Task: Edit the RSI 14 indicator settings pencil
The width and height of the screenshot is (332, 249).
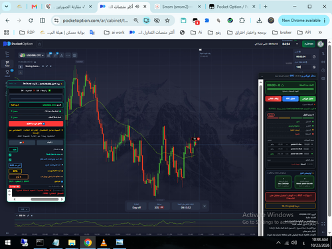Action: tap(28, 215)
